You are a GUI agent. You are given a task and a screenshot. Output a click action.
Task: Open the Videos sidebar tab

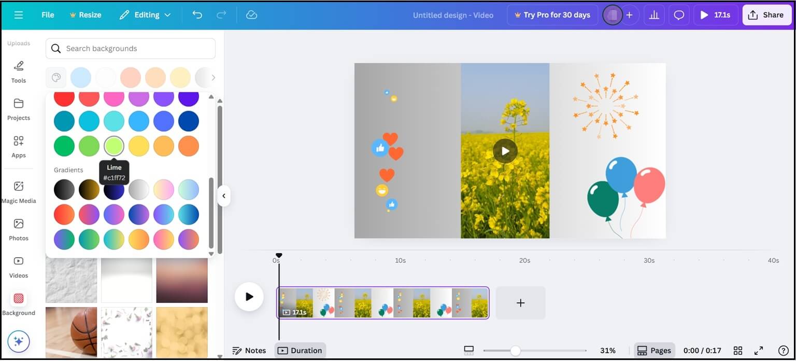(x=19, y=267)
